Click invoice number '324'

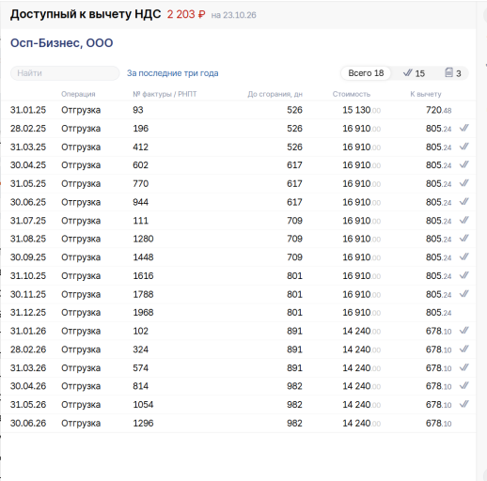pos(140,349)
